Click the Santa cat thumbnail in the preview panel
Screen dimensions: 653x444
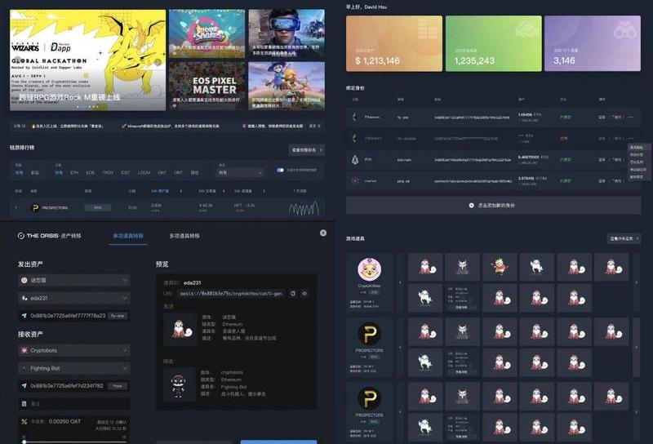(x=180, y=329)
